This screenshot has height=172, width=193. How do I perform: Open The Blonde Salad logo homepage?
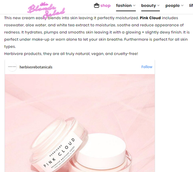46,9
